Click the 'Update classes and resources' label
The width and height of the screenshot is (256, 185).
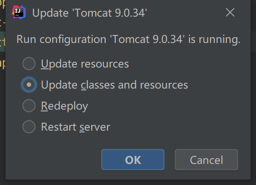(x=114, y=85)
